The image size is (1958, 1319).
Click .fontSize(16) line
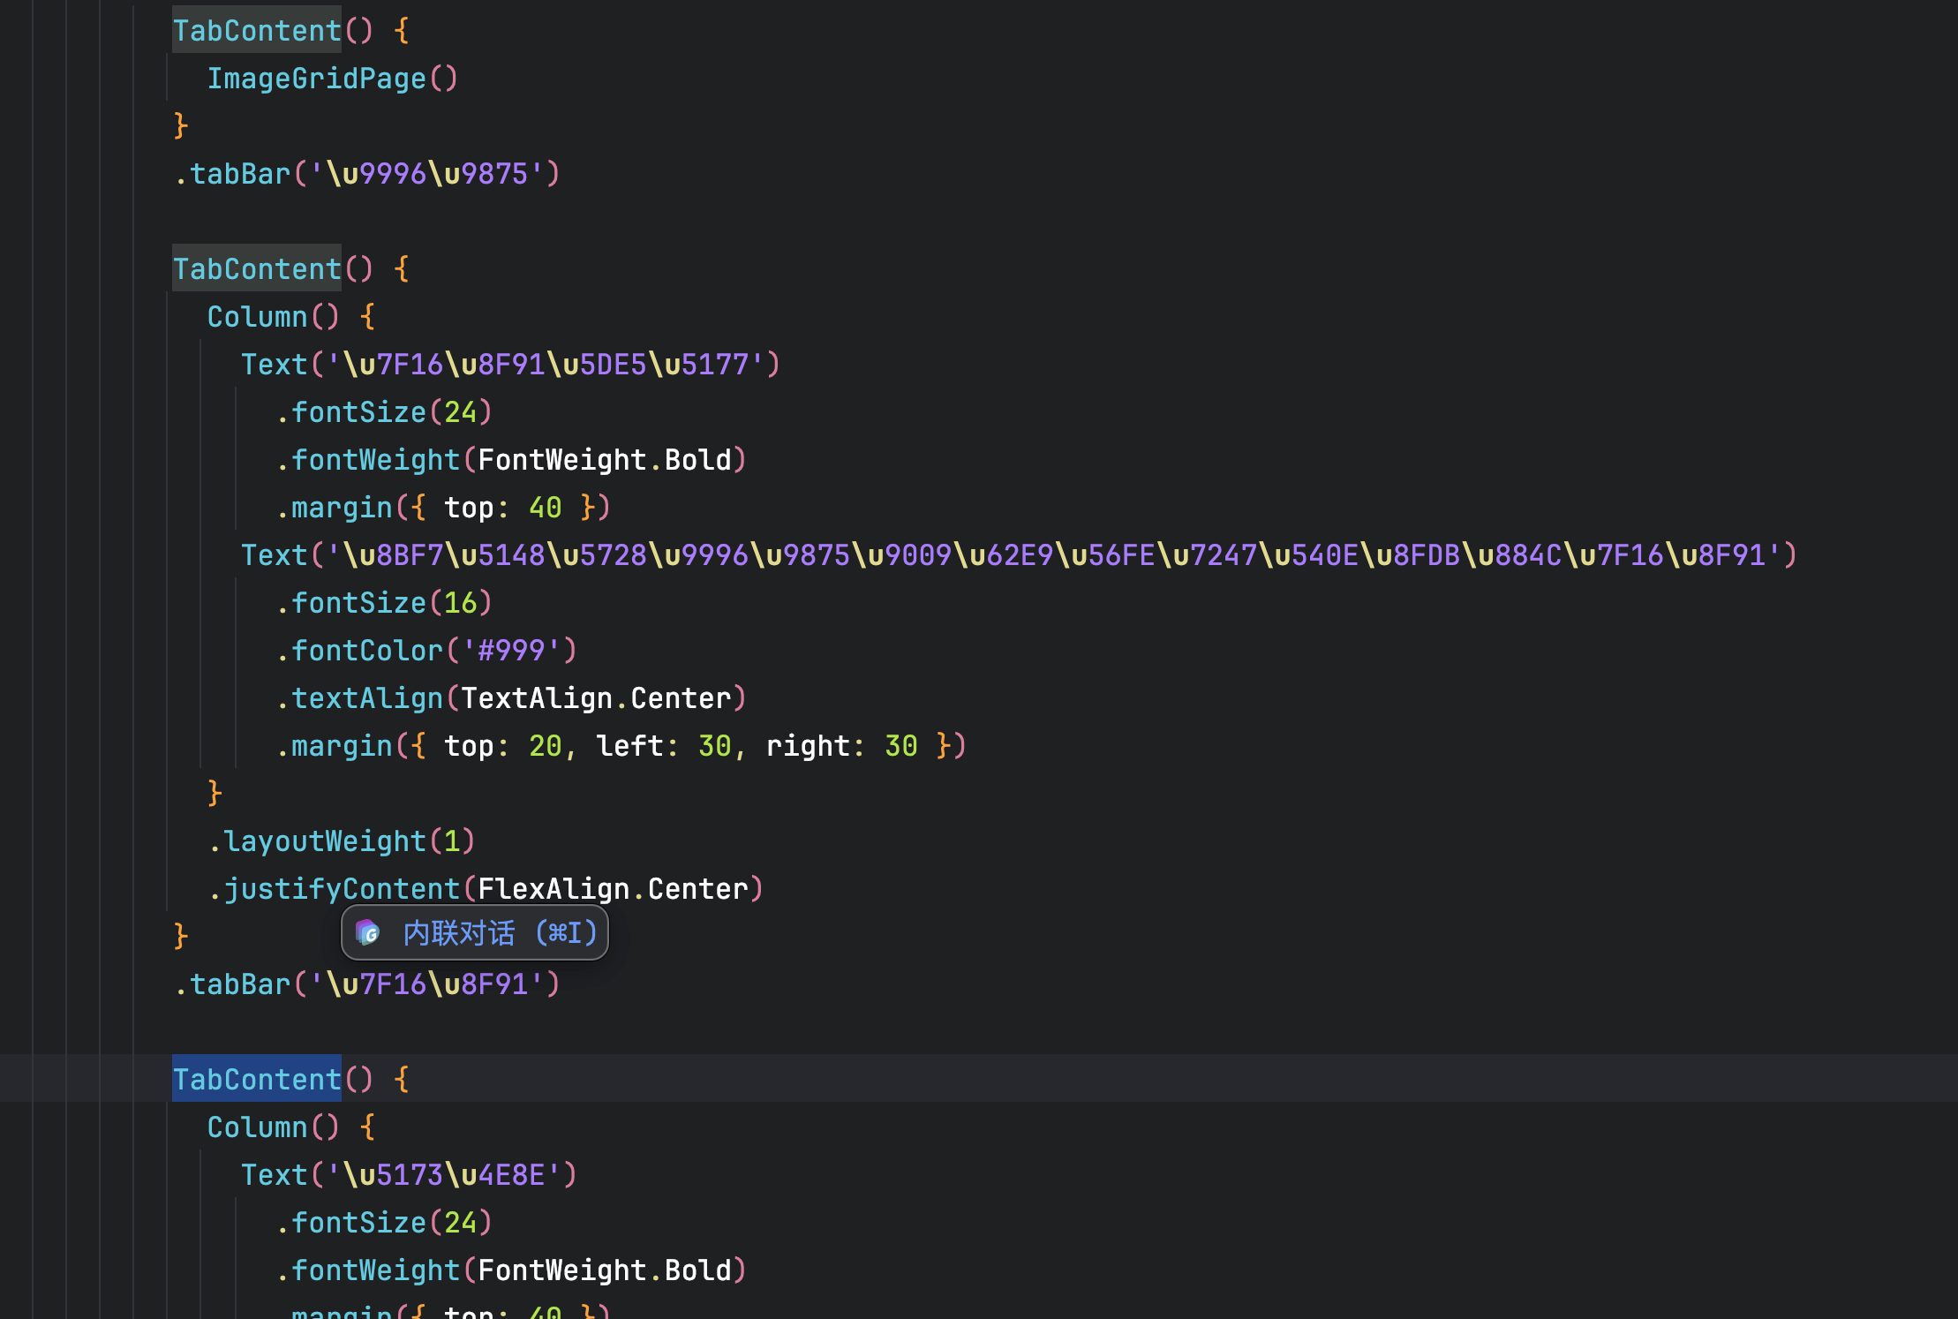384,603
